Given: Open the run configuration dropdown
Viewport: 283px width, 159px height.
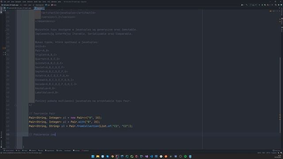Looking at the screenshot, I should tap(253, 5).
